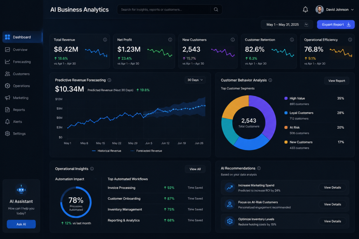Click the Reports document icon in sidebar
This screenshot has width=359, height=239.
coord(7,110)
